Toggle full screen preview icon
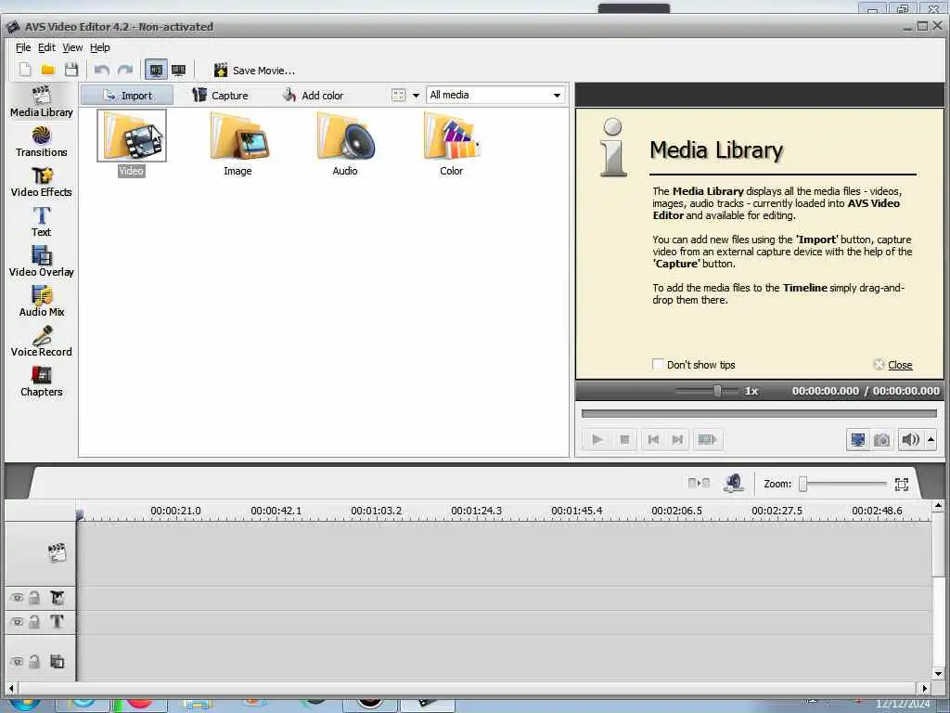This screenshot has height=713, width=950. (x=858, y=439)
